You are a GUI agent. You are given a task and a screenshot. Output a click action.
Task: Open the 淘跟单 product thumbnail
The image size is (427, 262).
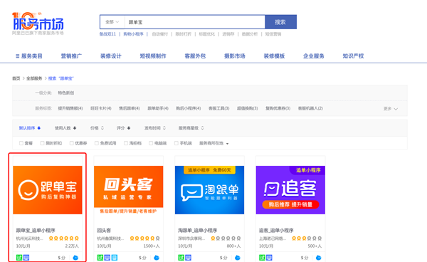(209, 190)
